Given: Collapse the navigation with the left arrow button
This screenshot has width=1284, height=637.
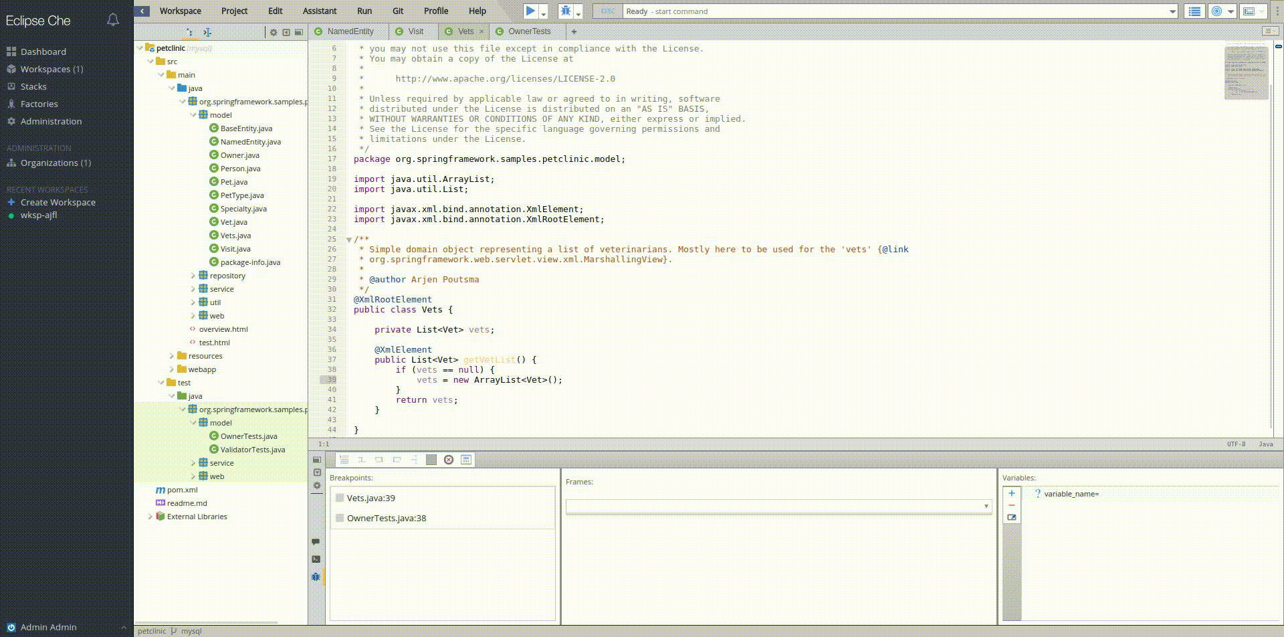Looking at the screenshot, I should (142, 11).
